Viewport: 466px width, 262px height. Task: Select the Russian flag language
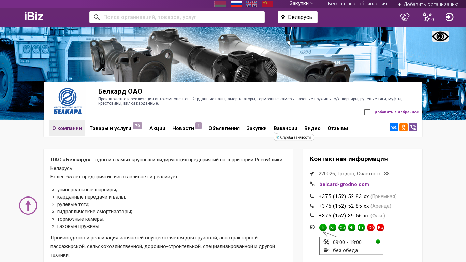[236, 4]
